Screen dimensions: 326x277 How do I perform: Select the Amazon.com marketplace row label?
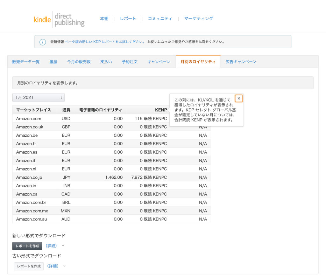[x=29, y=119]
